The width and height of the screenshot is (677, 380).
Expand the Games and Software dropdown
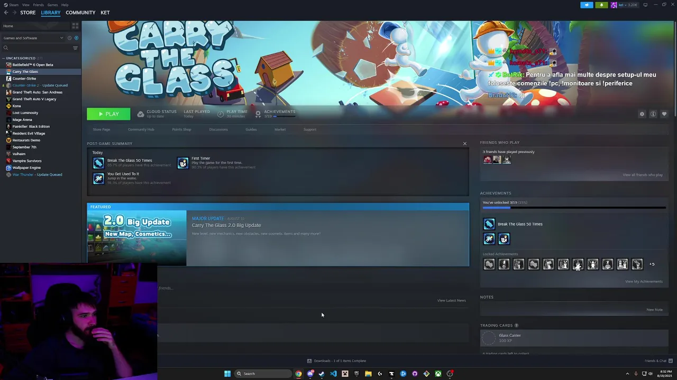tap(33, 38)
